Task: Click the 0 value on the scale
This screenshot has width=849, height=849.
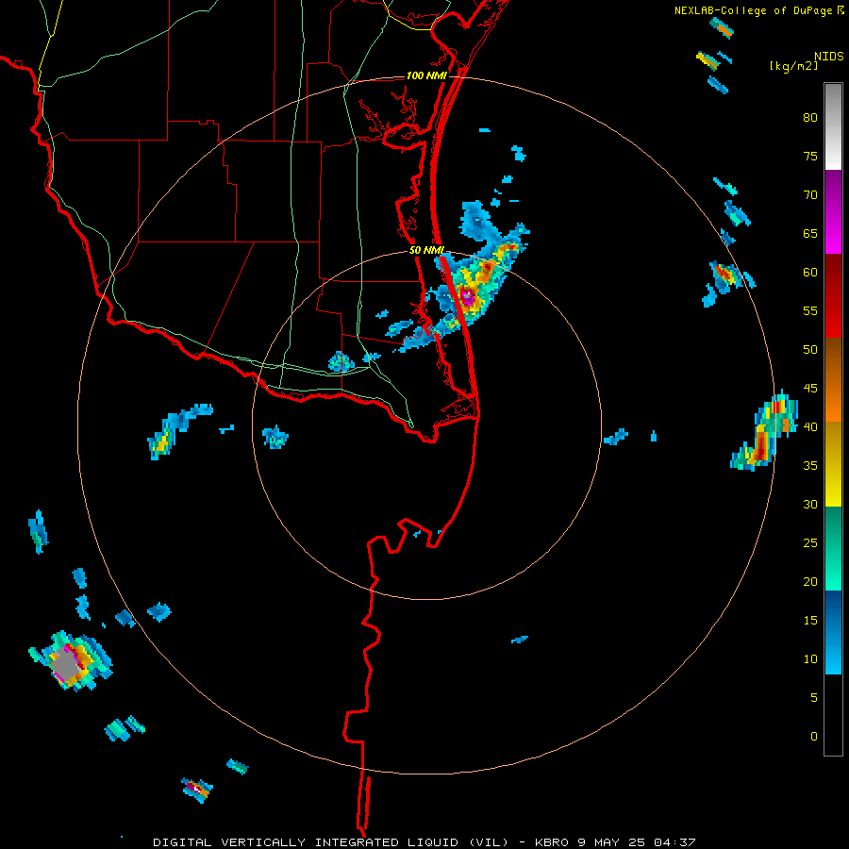Action: (814, 737)
